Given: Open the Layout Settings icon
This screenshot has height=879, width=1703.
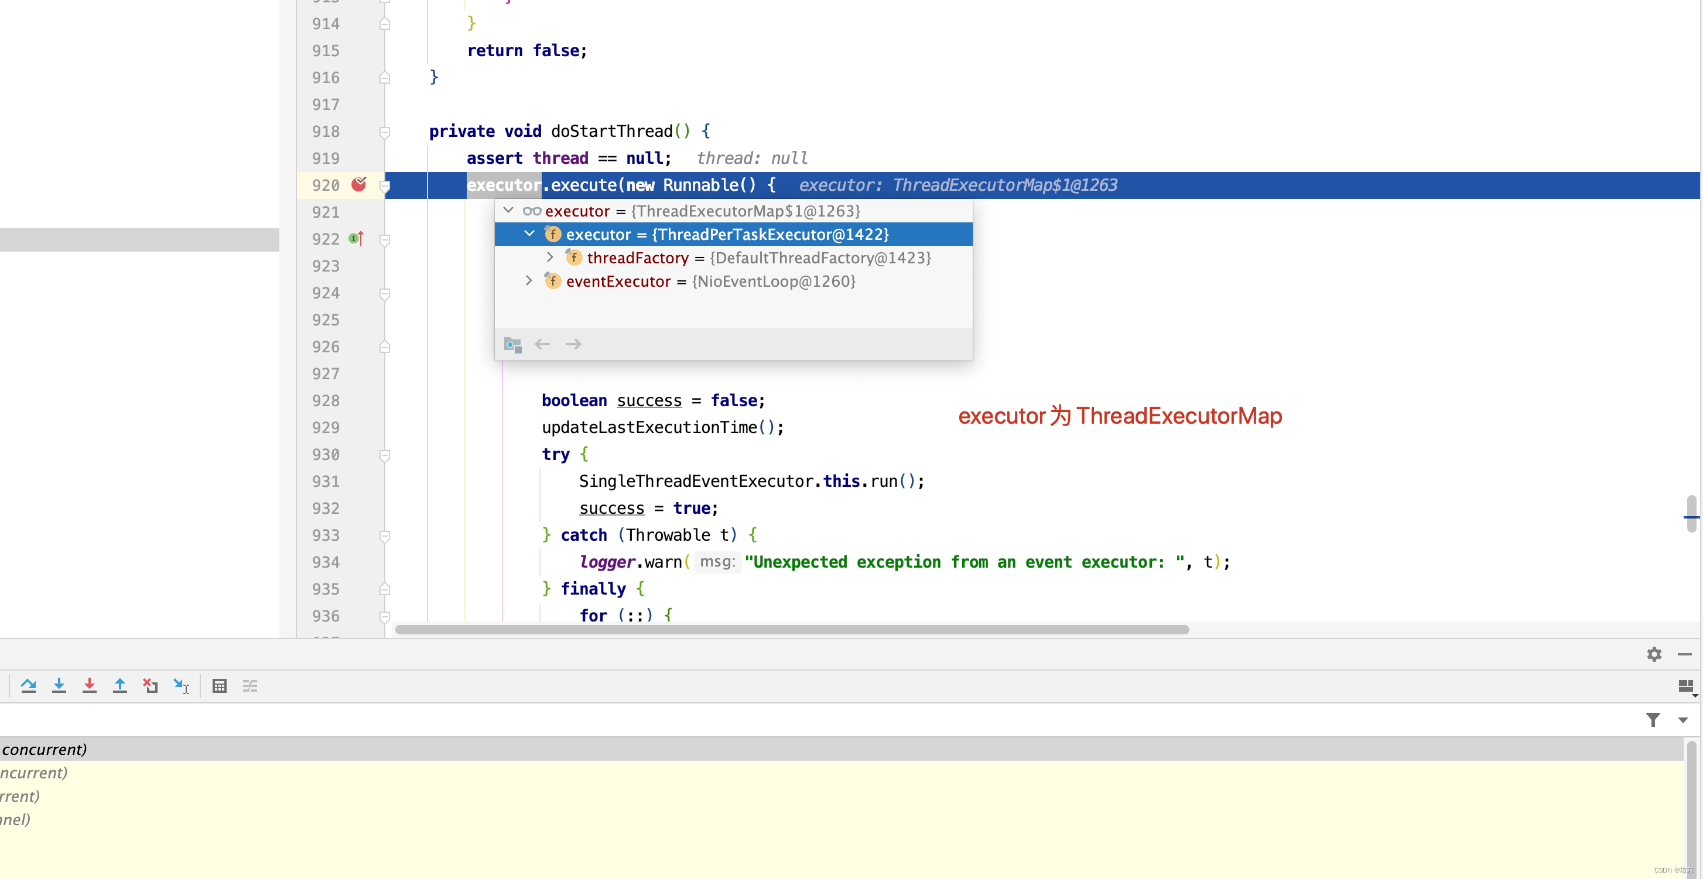Looking at the screenshot, I should pyautogui.click(x=1687, y=687).
